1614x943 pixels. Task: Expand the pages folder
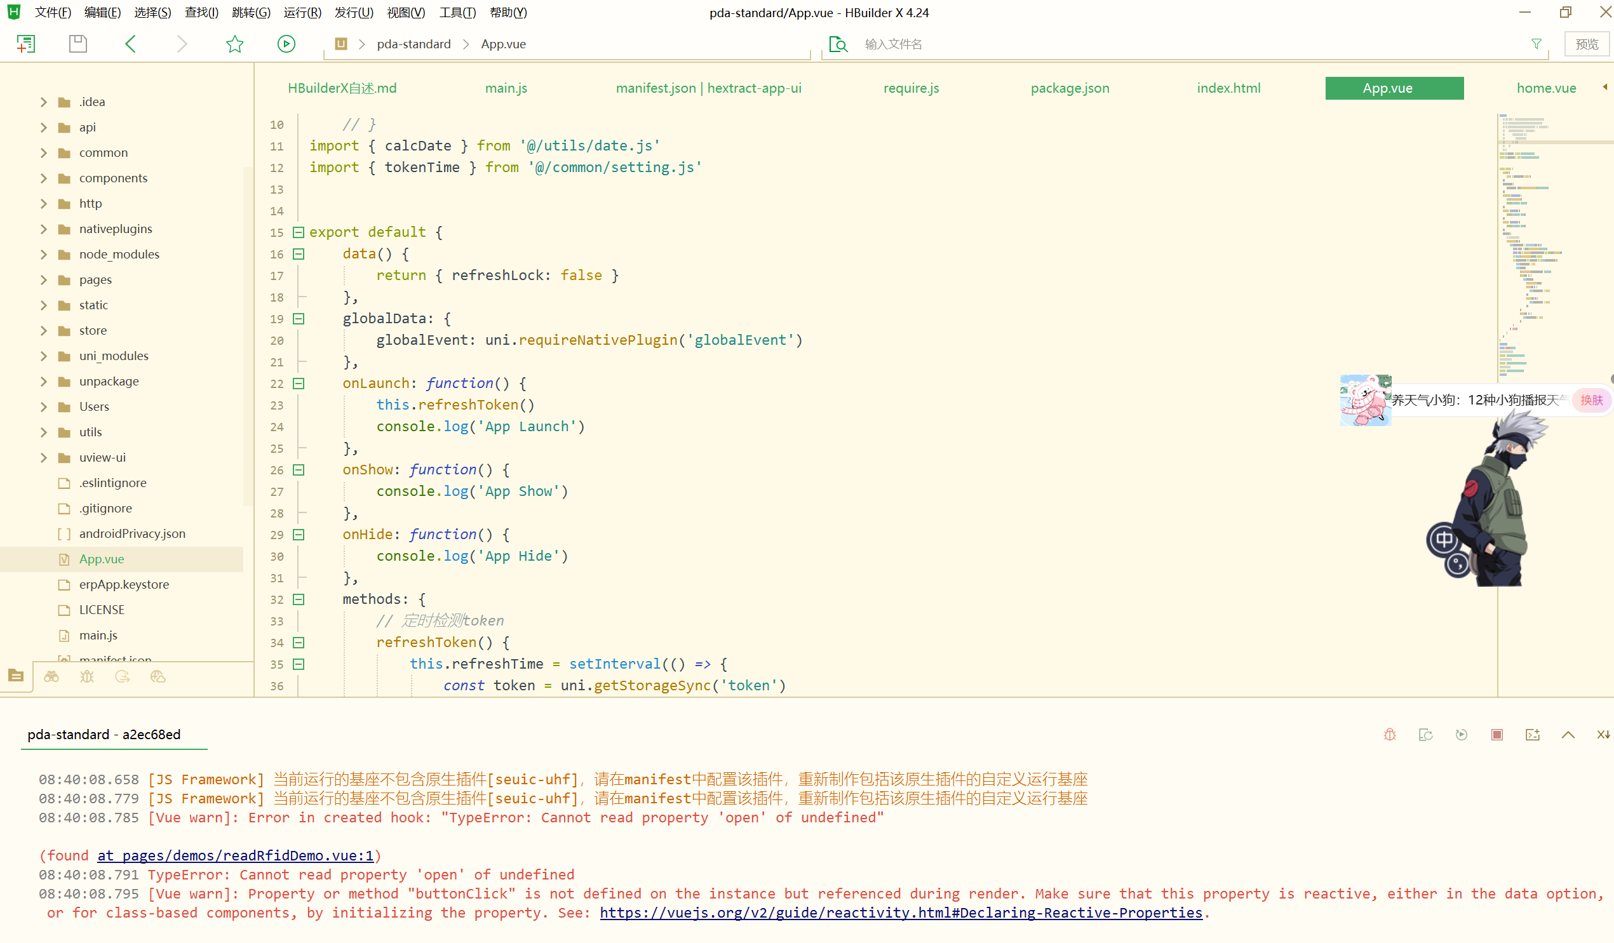[44, 280]
